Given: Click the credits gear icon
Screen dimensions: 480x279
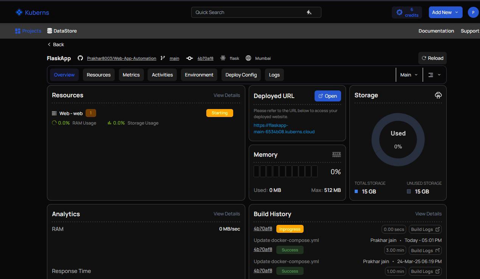Looking at the screenshot, I should pyautogui.click(x=399, y=12).
